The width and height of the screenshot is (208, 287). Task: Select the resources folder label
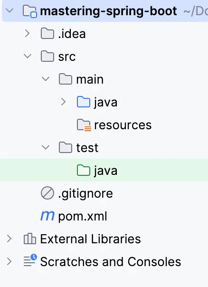pos(123,125)
